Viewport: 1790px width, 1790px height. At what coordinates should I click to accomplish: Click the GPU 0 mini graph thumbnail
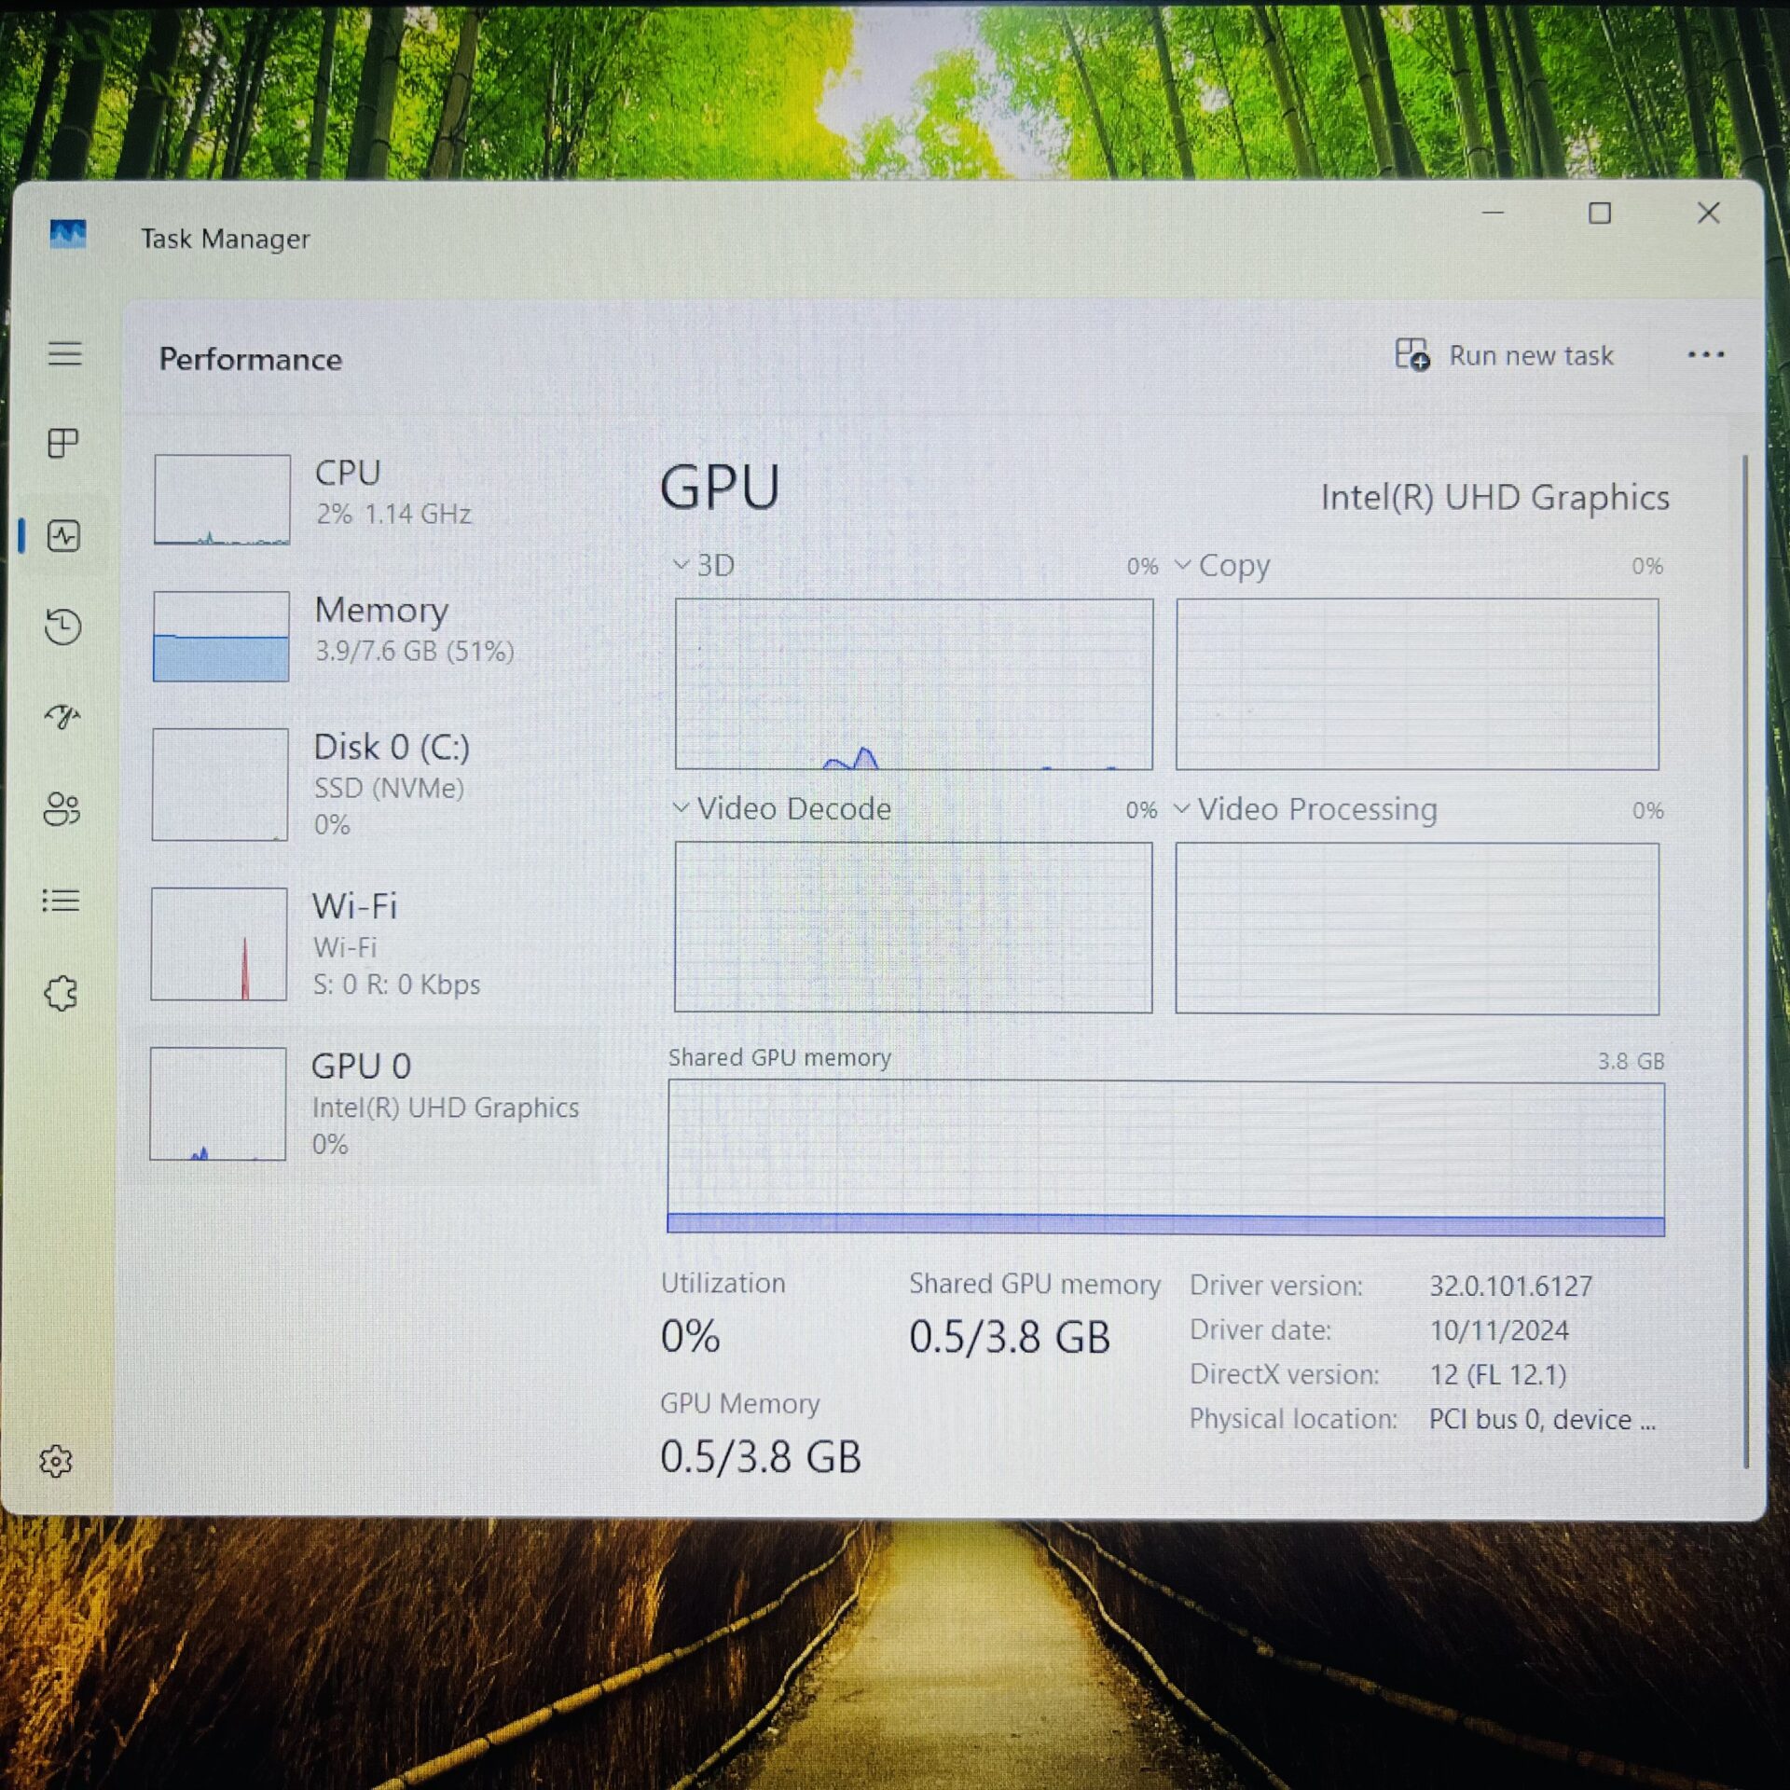[218, 1104]
